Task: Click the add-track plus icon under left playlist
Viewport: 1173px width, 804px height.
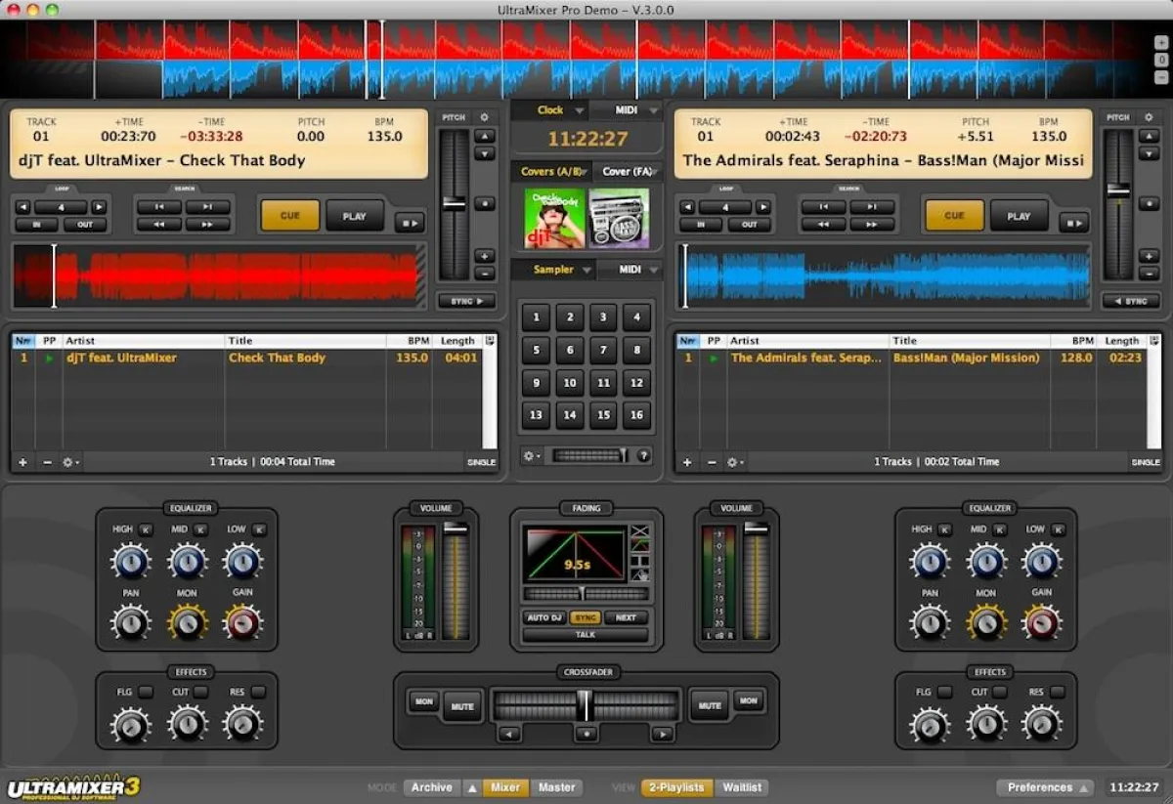Action: (x=22, y=462)
